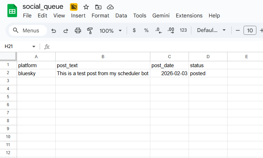Open the 100% zoom dropdown
Image resolution: width=263 pixels, height=158 pixels.
(111, 31)
